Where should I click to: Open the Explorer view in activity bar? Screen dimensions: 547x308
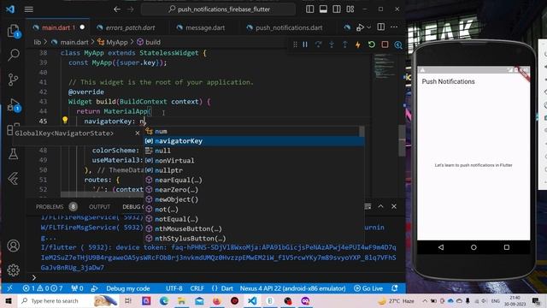(x=14, y=31)
